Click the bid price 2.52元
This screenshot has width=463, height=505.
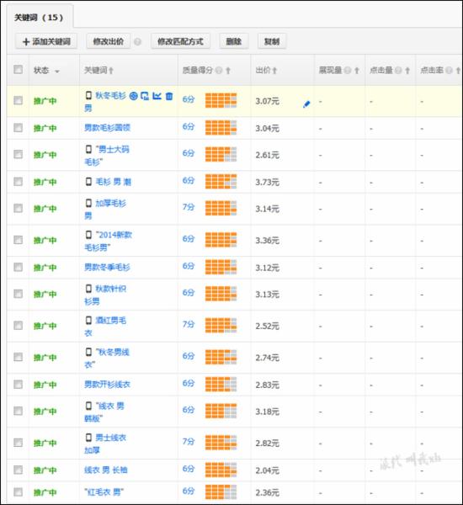click(x=267, y=326)
